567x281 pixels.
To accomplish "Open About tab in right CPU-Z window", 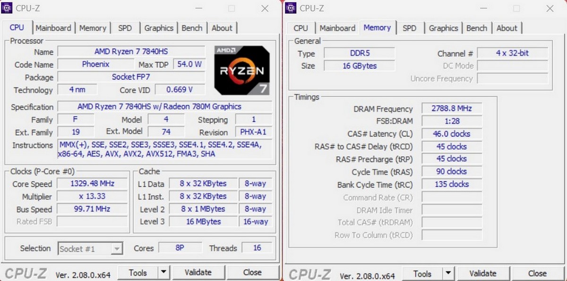I will (507, 28).
